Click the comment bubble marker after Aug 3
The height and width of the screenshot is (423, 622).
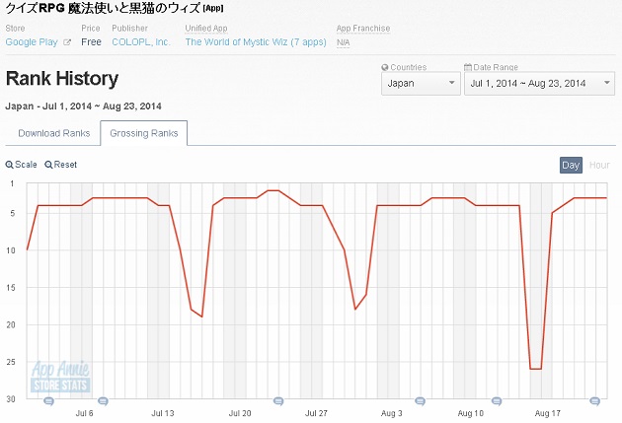420,401
